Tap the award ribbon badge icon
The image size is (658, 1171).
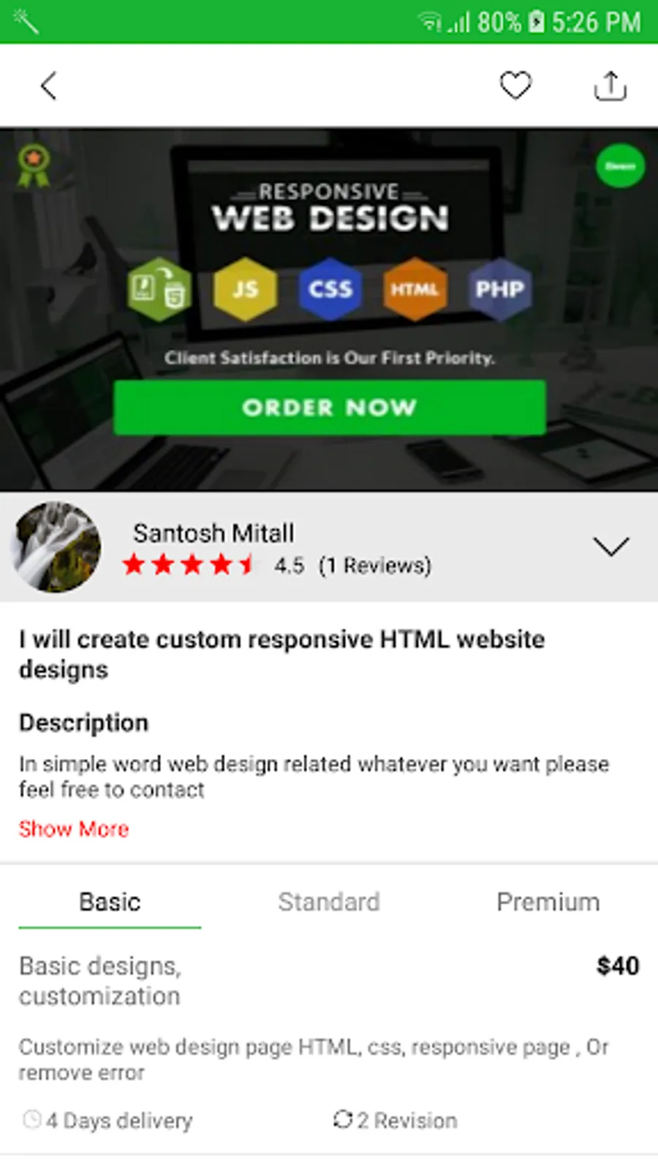tap(34, 165)
